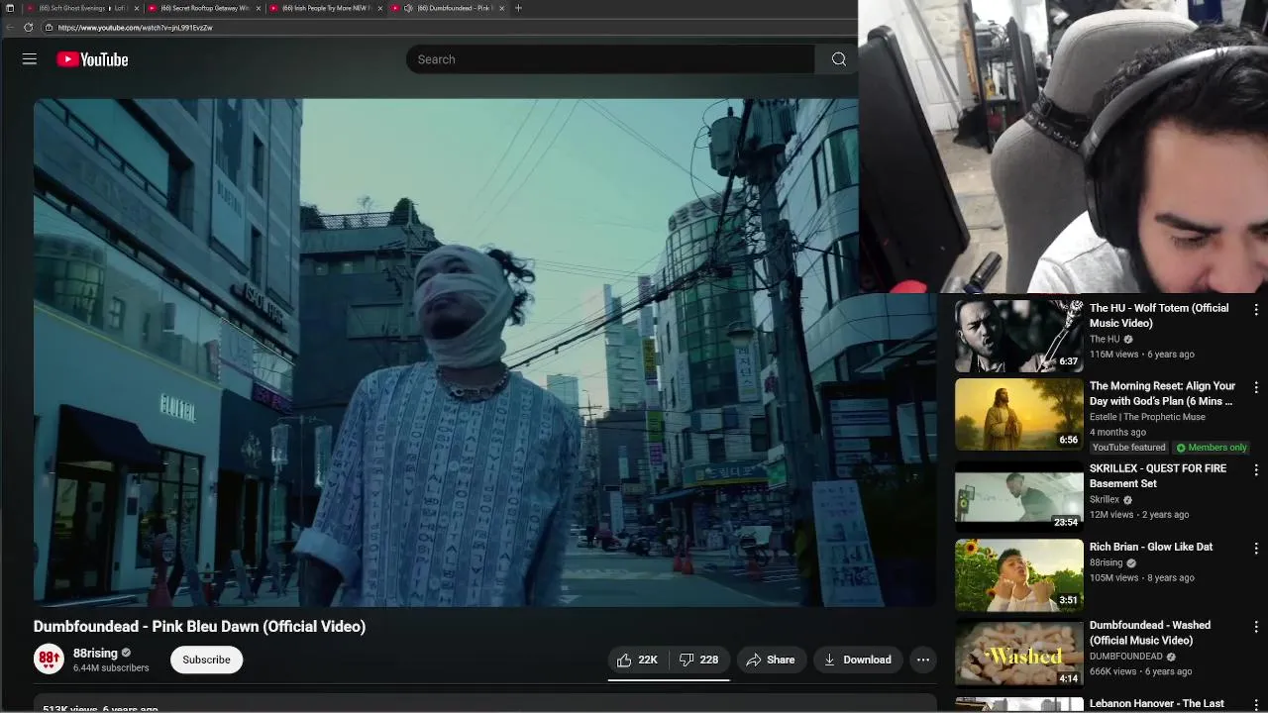1268x713 pixels.
Task: Close the Irish People Try More tab
Action: (380, 8)
